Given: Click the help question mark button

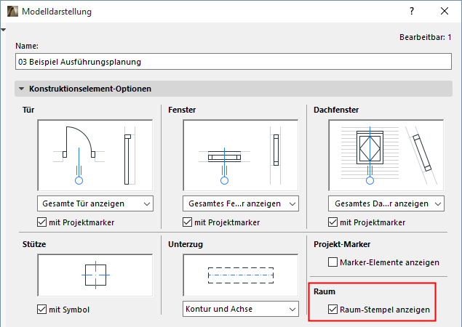Looking at the screenshot, I should (x=412, y=12).
